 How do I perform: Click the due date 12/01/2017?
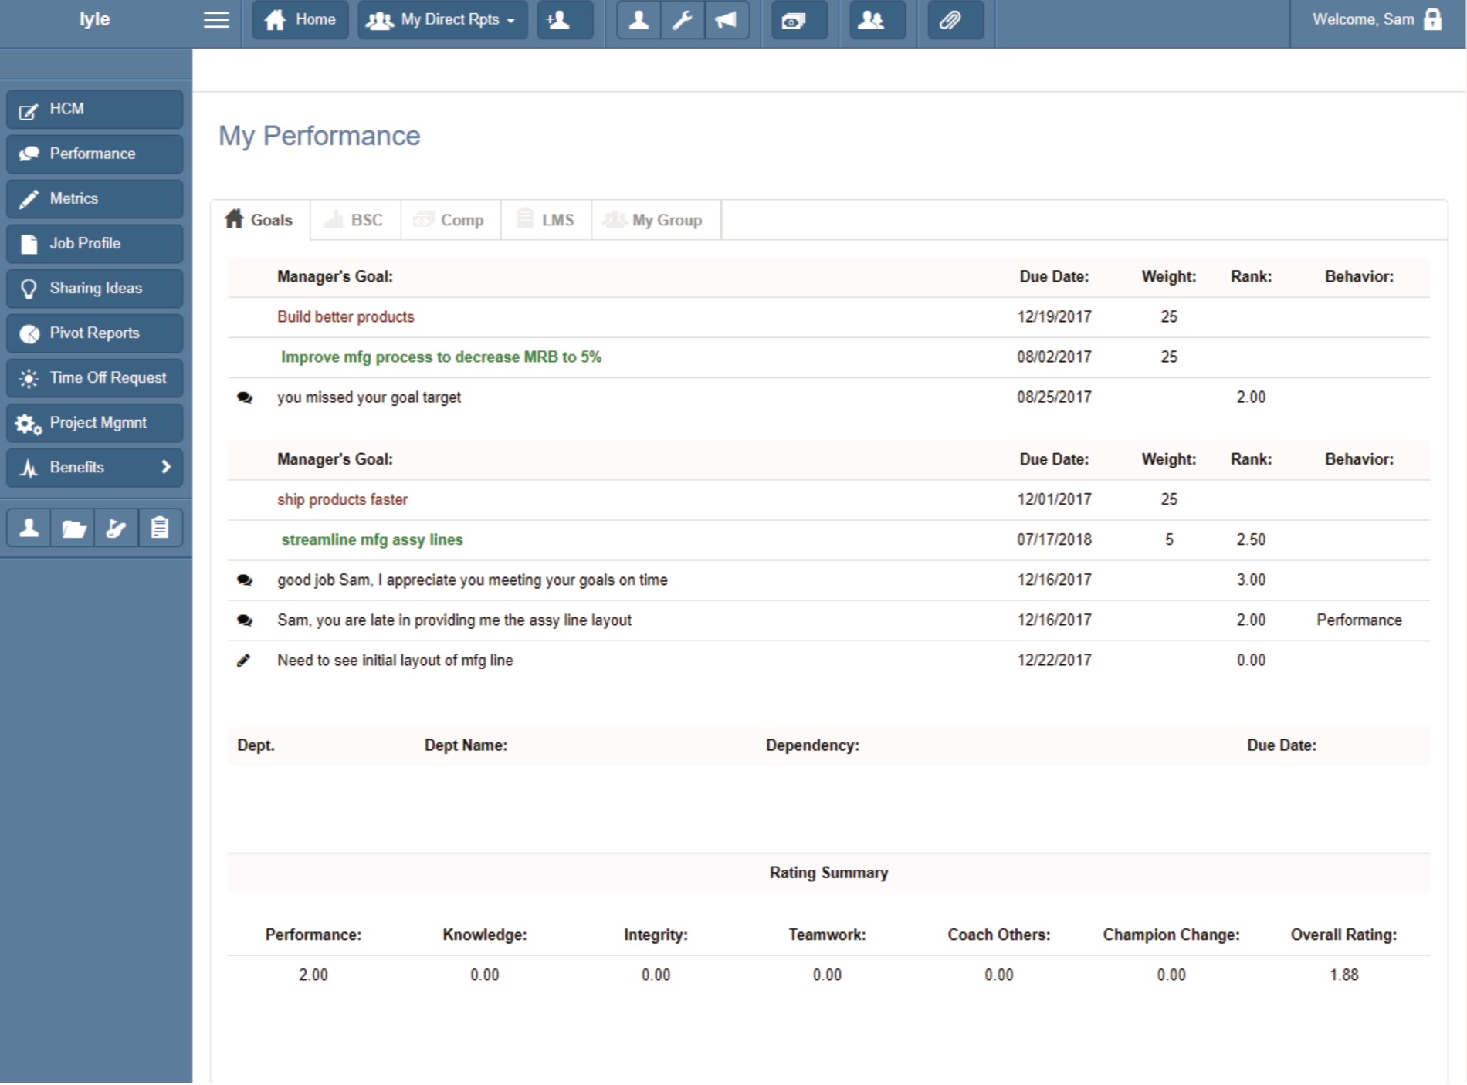point(1054,500)
